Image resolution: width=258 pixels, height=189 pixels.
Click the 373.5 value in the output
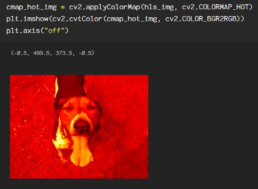tap(64, 53)
